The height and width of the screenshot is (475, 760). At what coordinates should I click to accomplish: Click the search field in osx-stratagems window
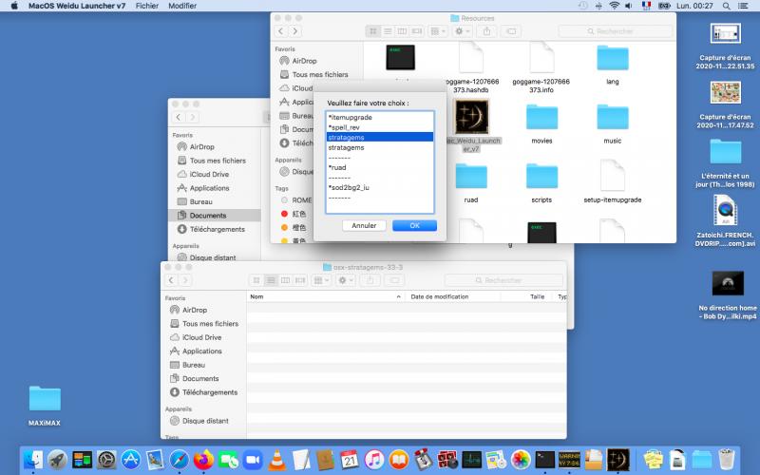503,280
